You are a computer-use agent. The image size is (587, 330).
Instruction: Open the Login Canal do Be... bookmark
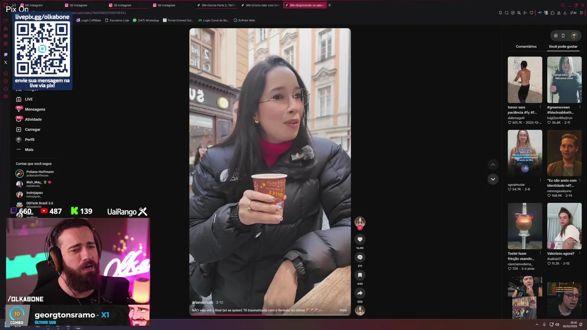coord(213,20)
